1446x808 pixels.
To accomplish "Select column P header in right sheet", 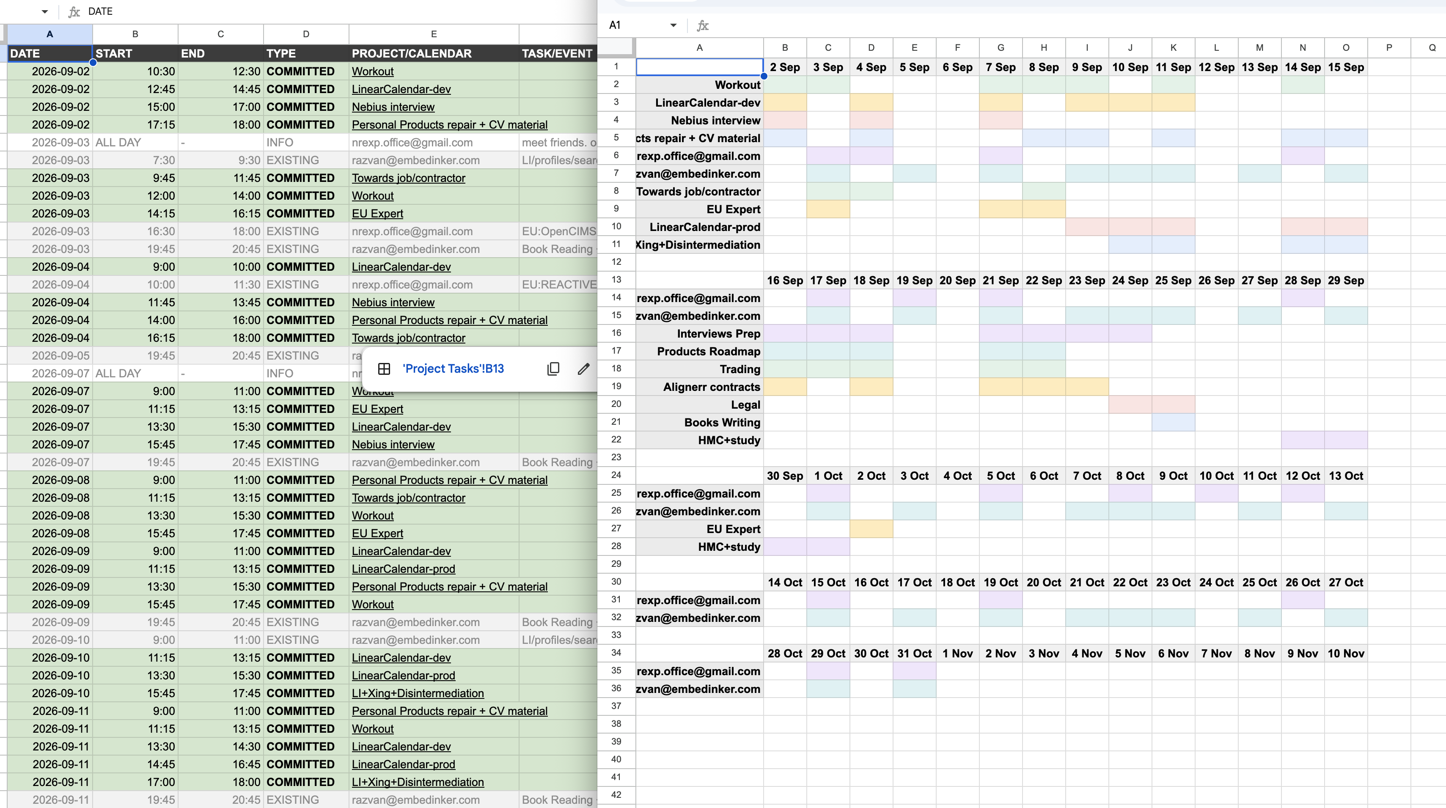I will tap(1389, 48).
